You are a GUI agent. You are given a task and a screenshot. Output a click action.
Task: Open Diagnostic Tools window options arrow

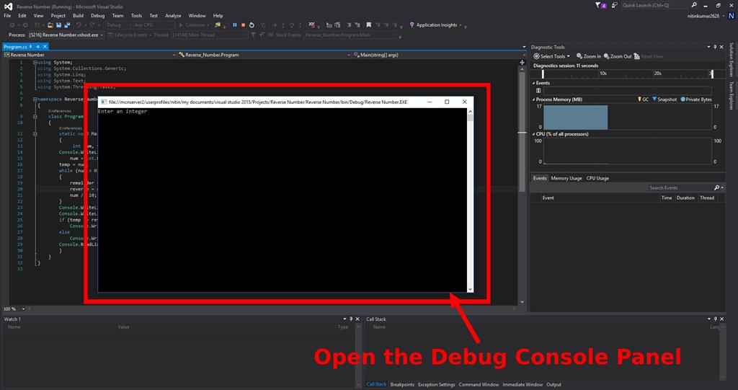pyautogui.click(x=708, y=47)
